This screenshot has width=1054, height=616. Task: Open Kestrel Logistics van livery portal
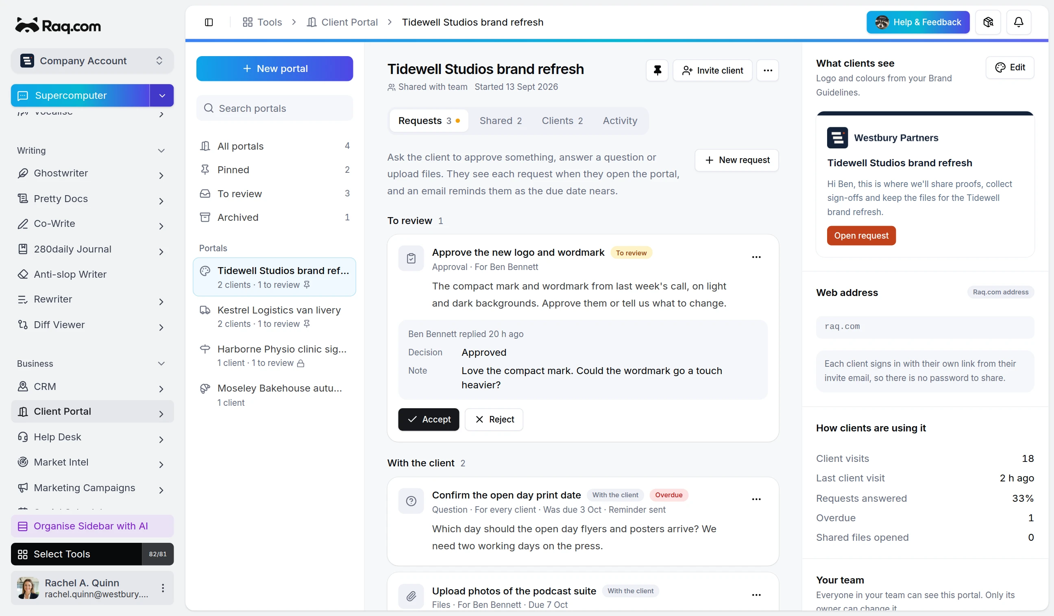point(274,317)
